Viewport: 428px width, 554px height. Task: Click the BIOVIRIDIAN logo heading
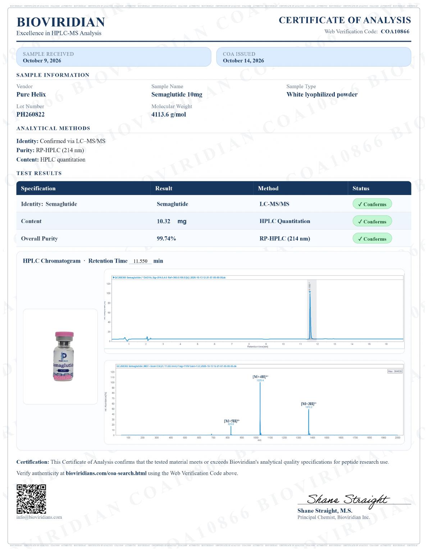click(x=61, y=22)
